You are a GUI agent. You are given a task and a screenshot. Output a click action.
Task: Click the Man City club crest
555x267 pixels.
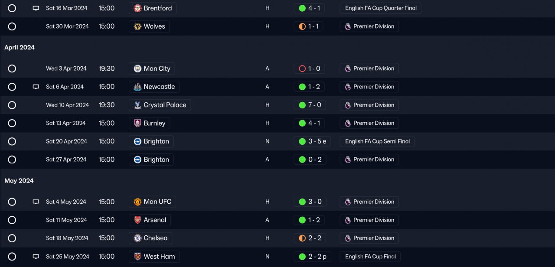(x=137, y=68)
